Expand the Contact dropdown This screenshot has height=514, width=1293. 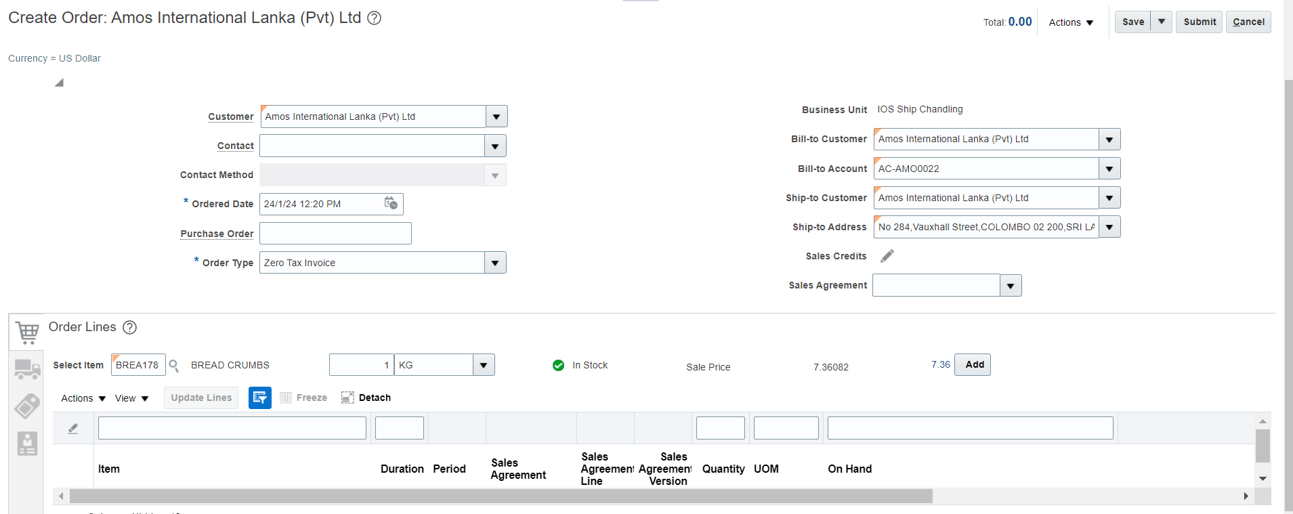(x=495, y=146)
